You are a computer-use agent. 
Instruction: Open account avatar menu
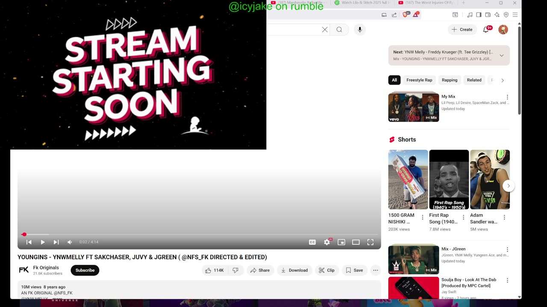coord(503,29)
